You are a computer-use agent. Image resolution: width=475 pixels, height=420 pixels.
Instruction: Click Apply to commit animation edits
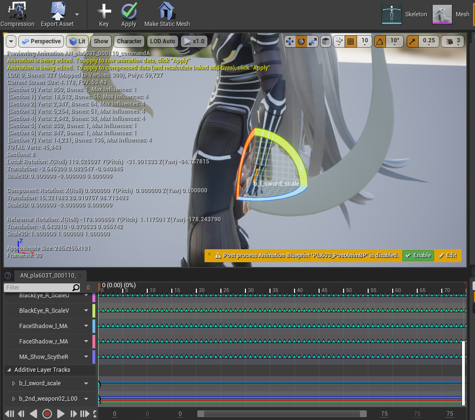coord(128,13)
